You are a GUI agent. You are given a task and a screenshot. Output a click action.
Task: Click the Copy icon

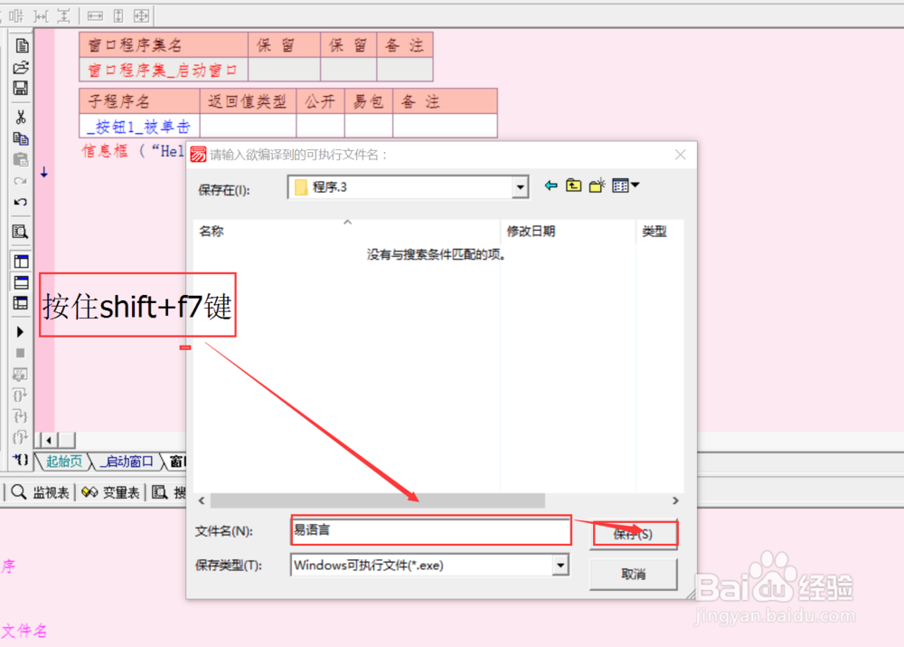(22, 138)
